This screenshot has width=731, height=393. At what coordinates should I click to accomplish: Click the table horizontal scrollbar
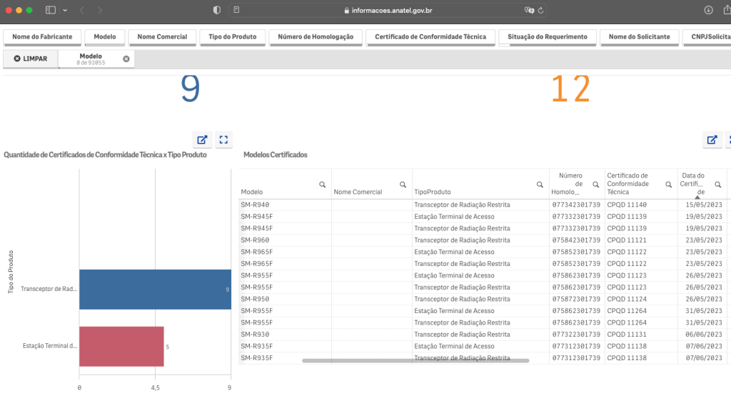pyautogui.click(x=415, y=360)
